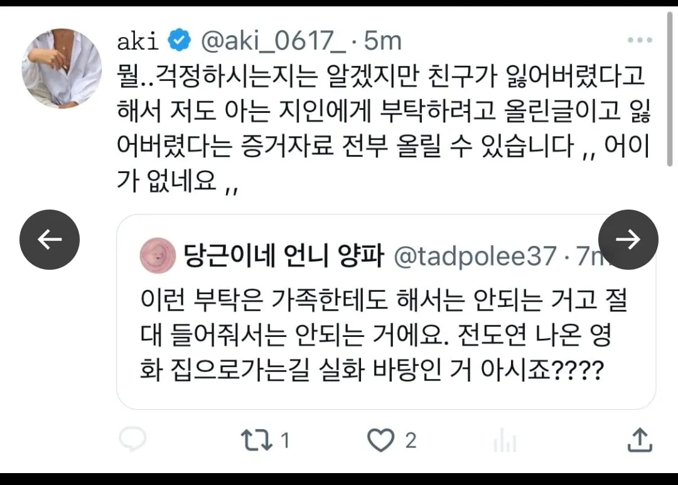Advance to the next tweet with the right arrow
Image resolution: width=678 pixels, height=485 pixels.
tap(628, 240)
